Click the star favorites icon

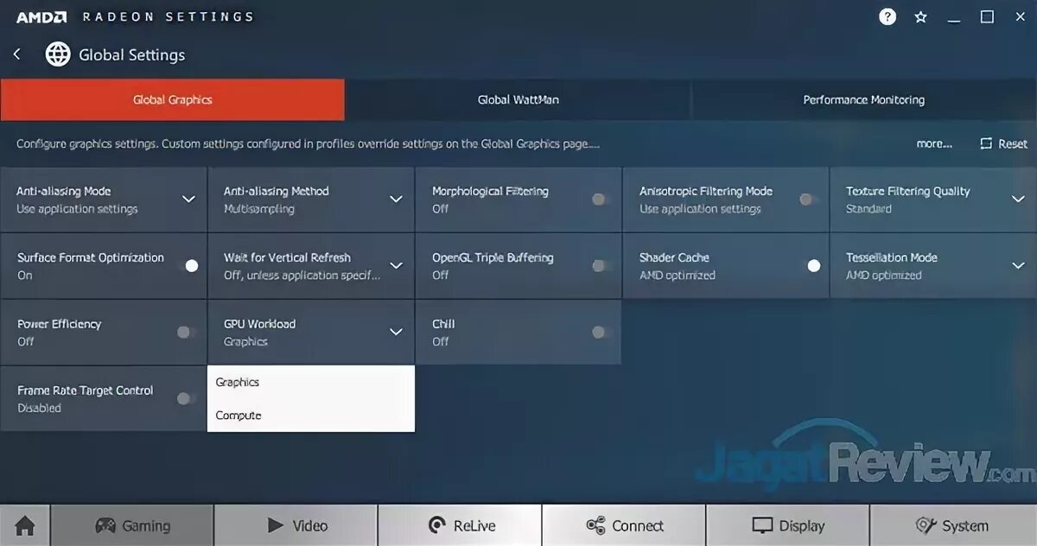[921, 16]
